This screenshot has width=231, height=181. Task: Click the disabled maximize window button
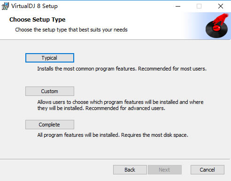pos(199,6)
